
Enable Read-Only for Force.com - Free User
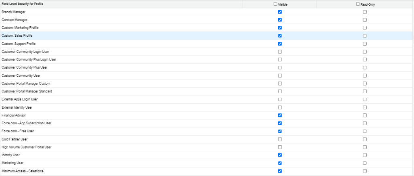pos(365,131)
